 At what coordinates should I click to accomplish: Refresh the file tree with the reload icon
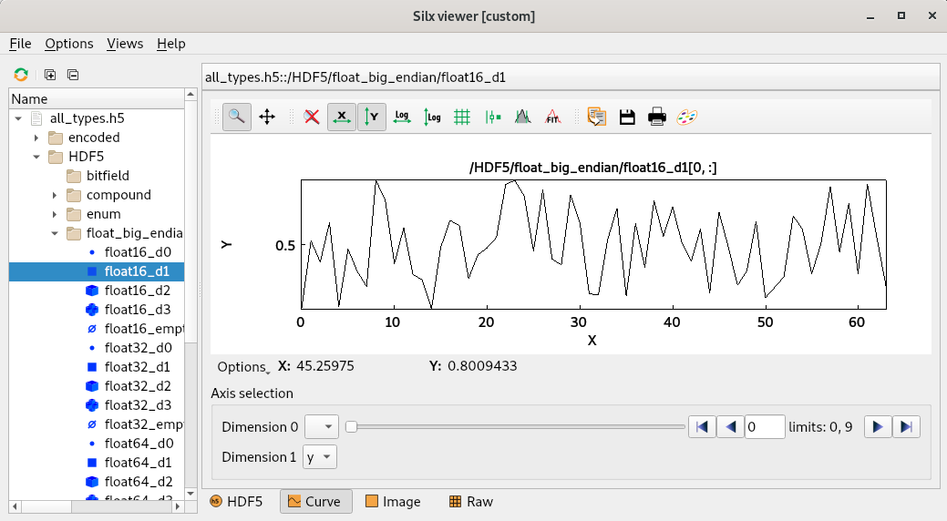(21, 75)
